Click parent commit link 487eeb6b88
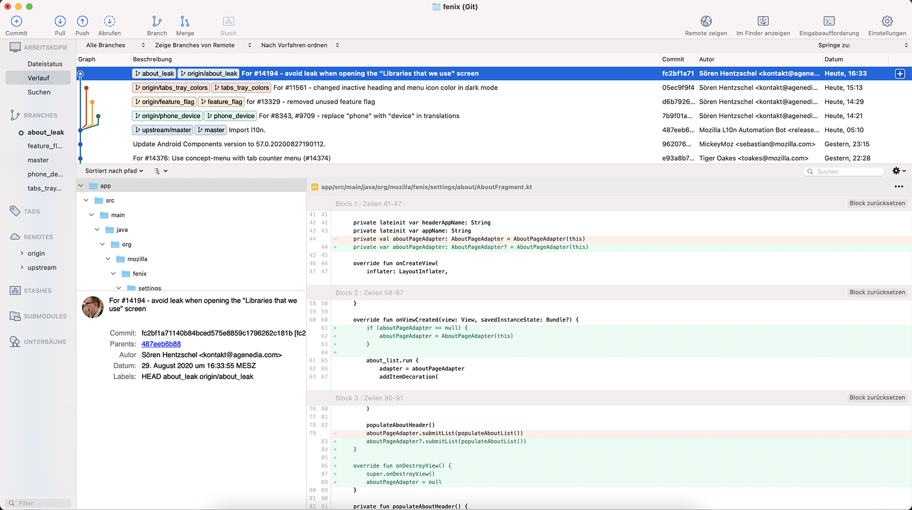 click(x=161, y=344)
